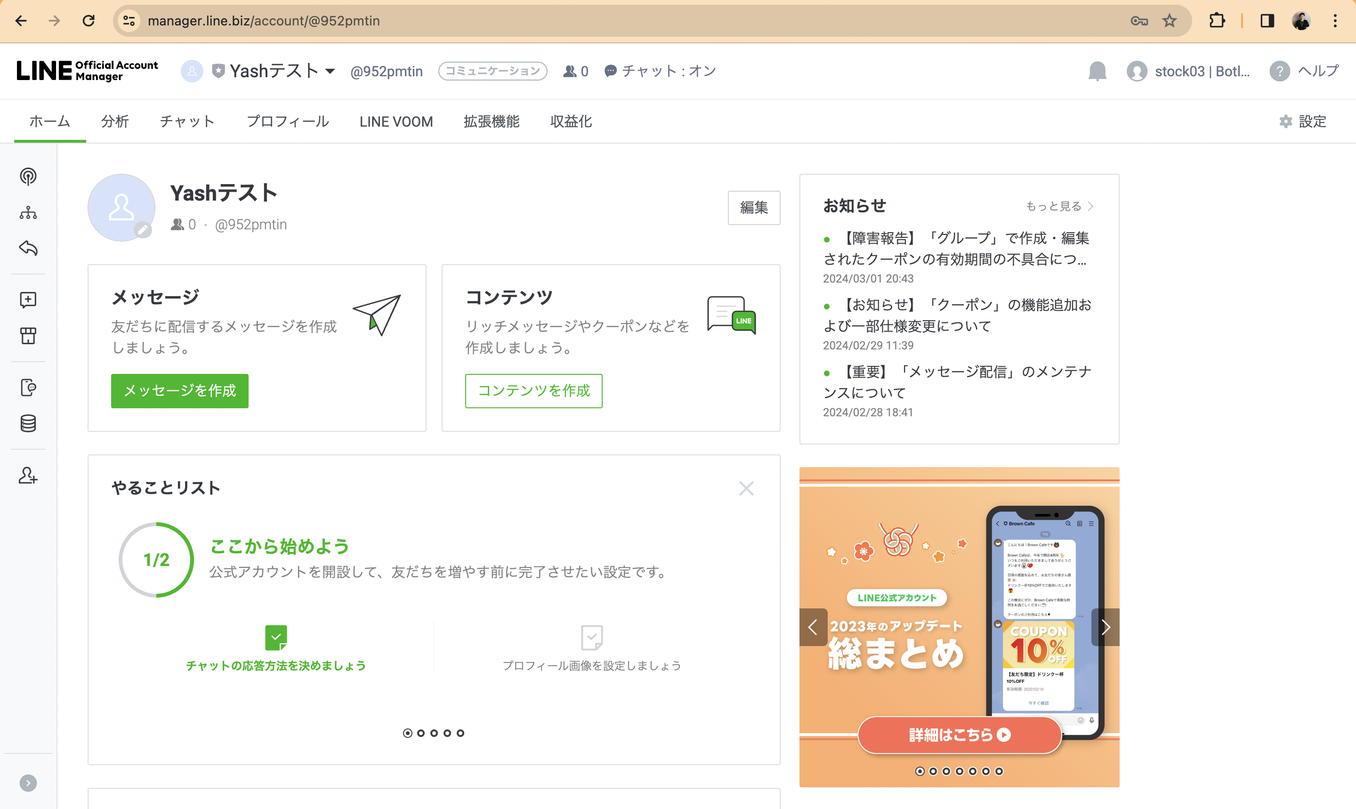Advance banner with right arrow control

click(1106, 627)
